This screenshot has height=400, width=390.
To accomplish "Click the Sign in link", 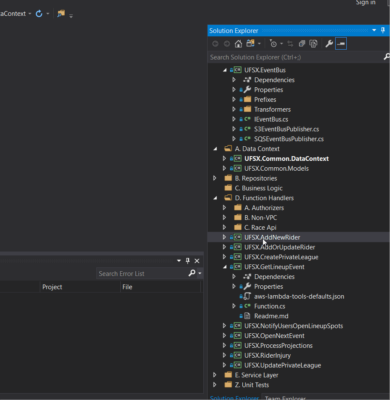I will tap(366, 3).
